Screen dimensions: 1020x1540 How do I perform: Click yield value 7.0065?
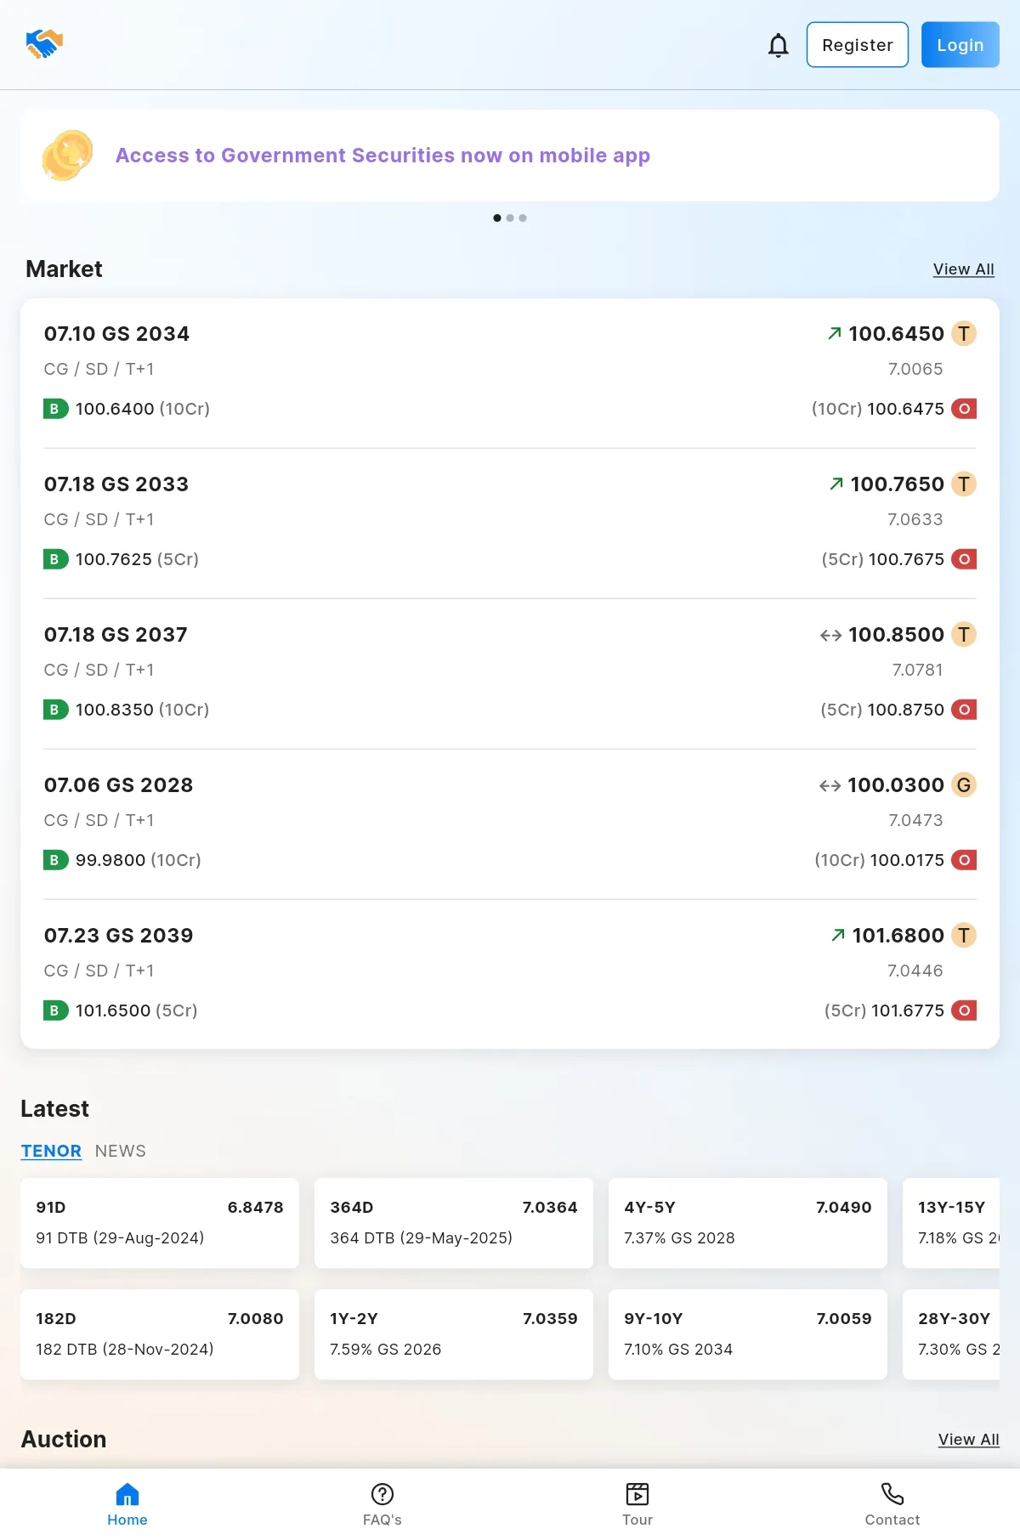(915, 370)
